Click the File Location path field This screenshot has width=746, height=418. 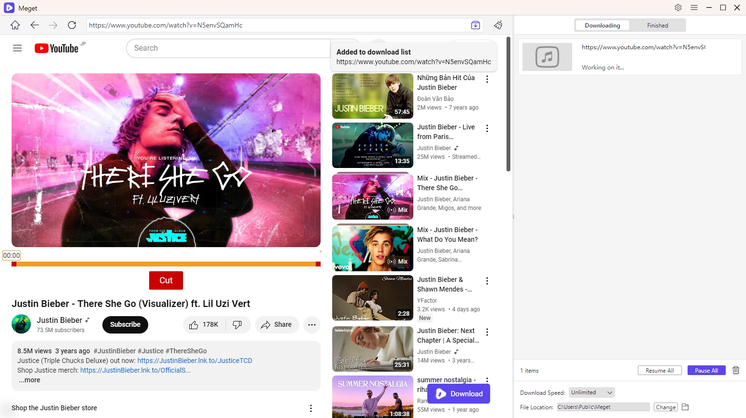603,407
